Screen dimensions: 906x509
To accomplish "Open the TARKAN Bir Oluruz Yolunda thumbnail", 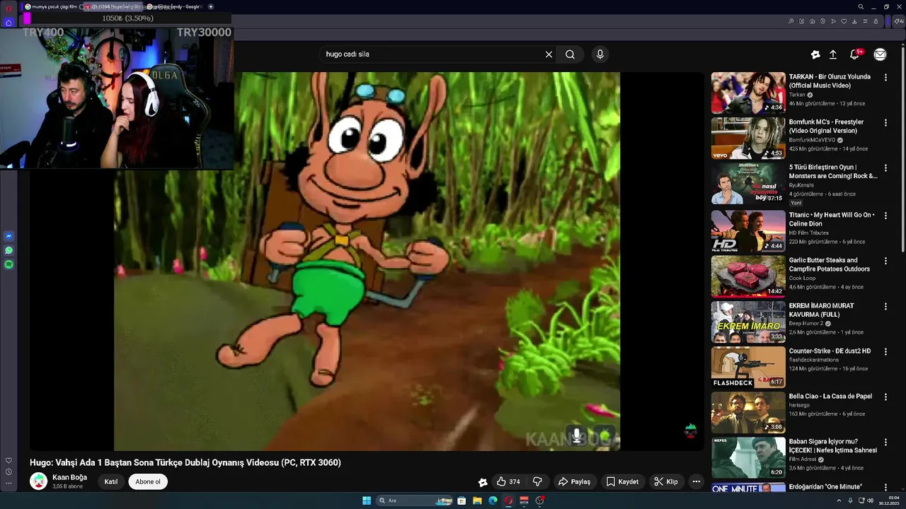I will 748,93.
